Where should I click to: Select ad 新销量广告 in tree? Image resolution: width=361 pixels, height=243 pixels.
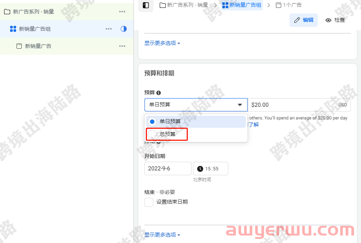tap(66, 46)
